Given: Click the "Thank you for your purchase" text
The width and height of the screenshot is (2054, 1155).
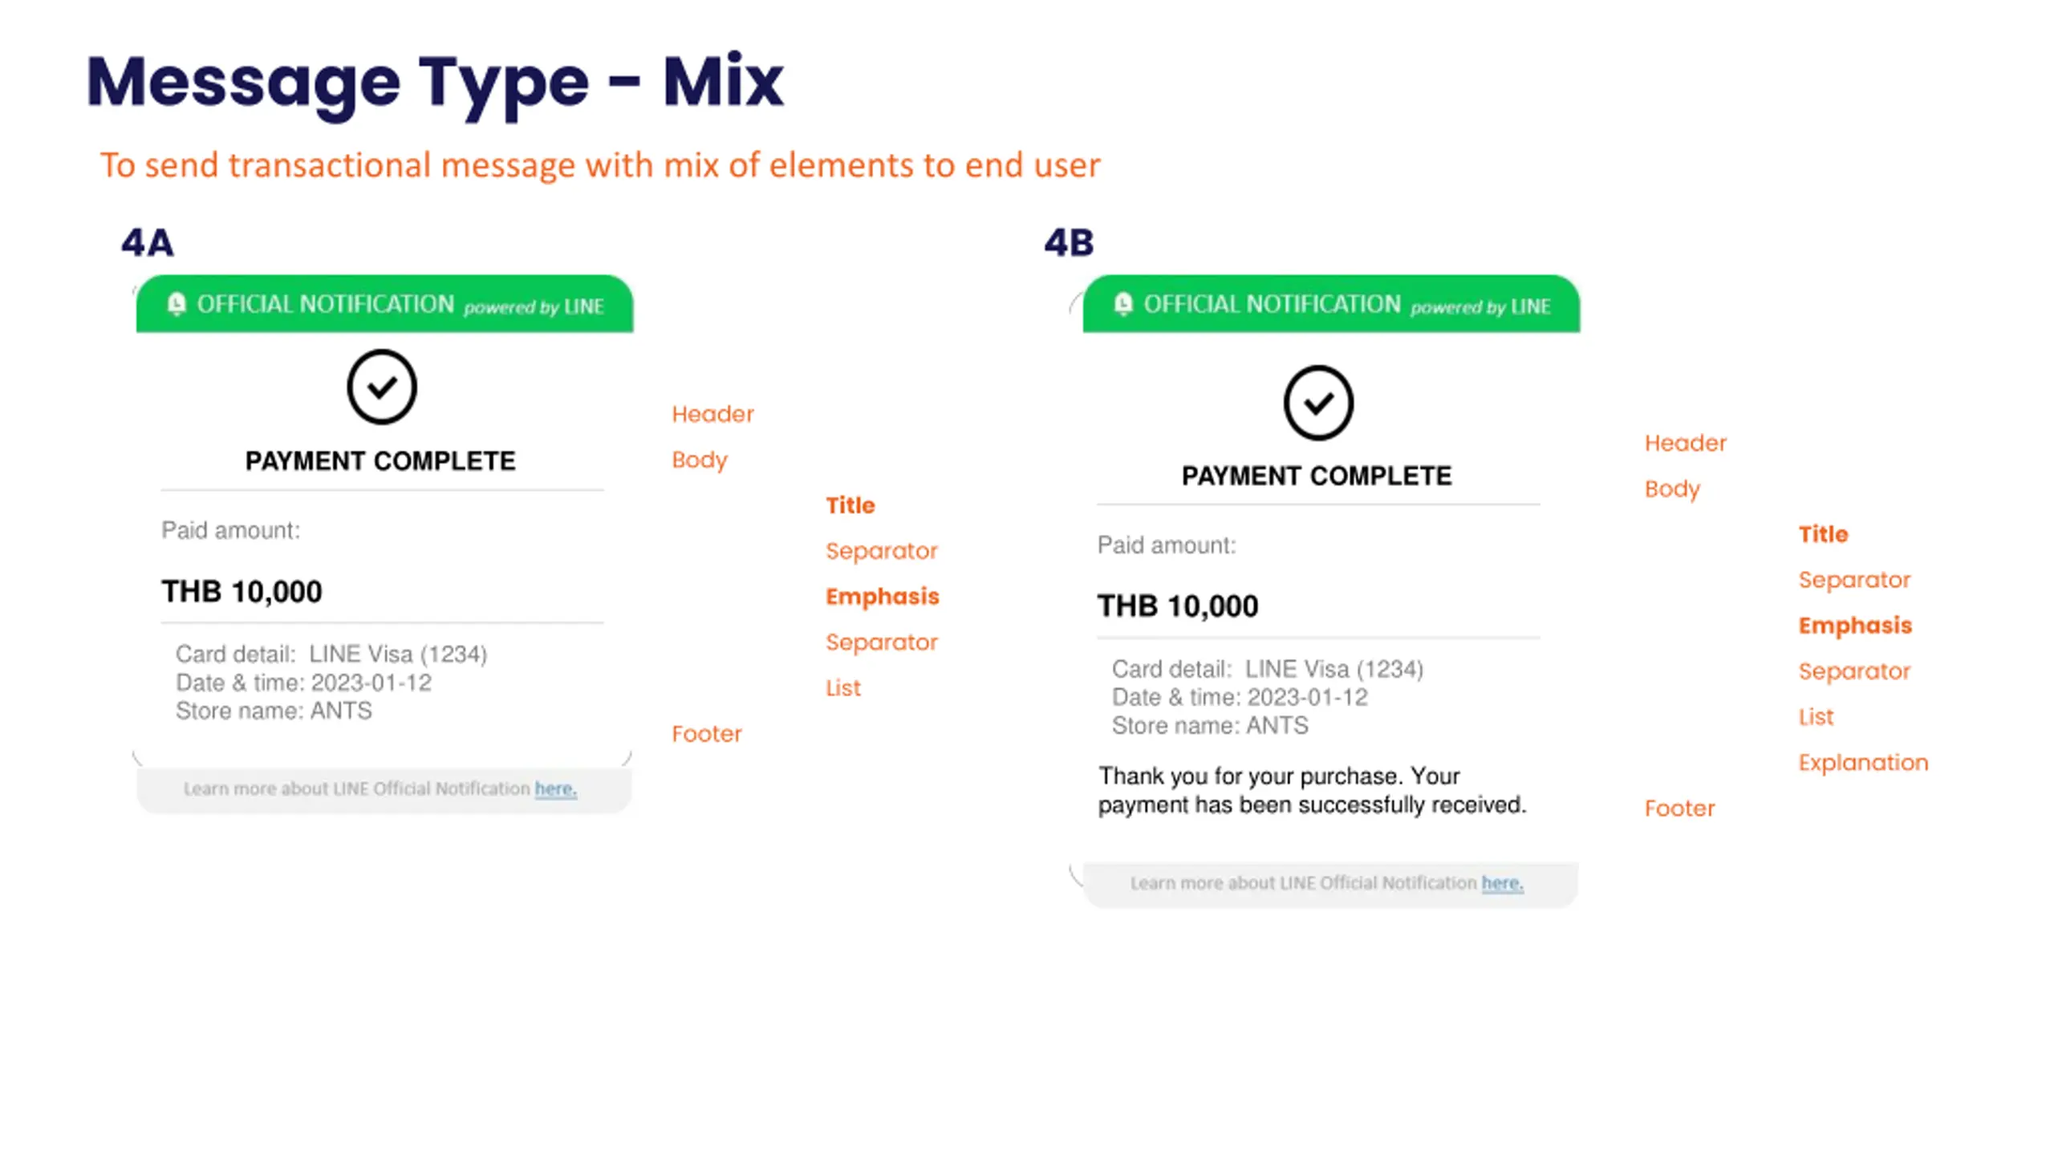Looking at the screenshot, I should point(1312,790).
